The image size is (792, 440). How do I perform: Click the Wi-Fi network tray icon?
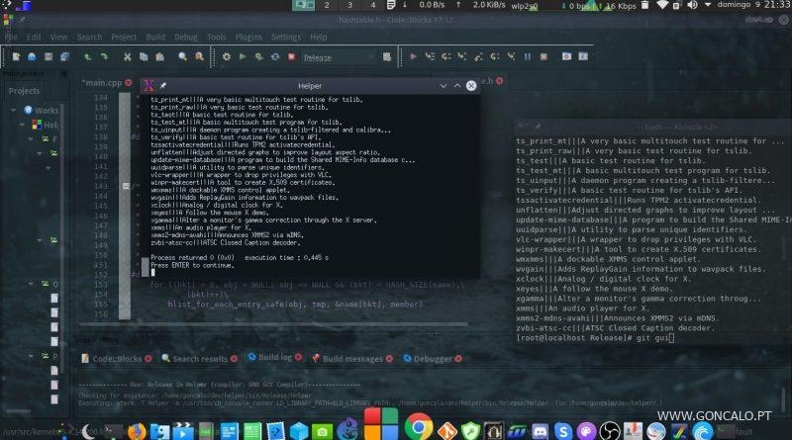pos(662,5)
